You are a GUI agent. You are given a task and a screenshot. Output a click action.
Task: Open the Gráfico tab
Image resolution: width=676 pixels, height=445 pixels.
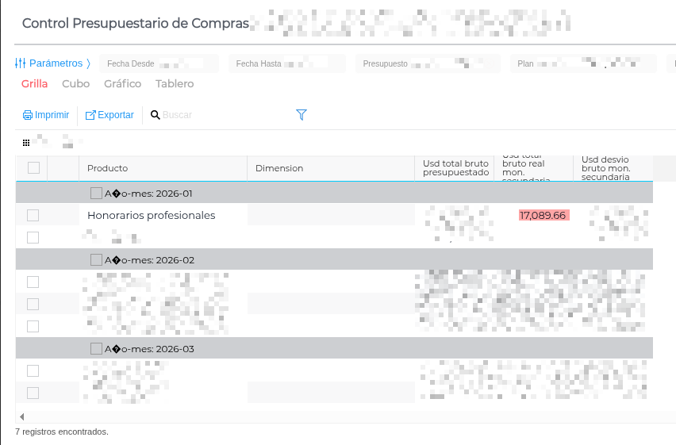[x=122, y=84]
